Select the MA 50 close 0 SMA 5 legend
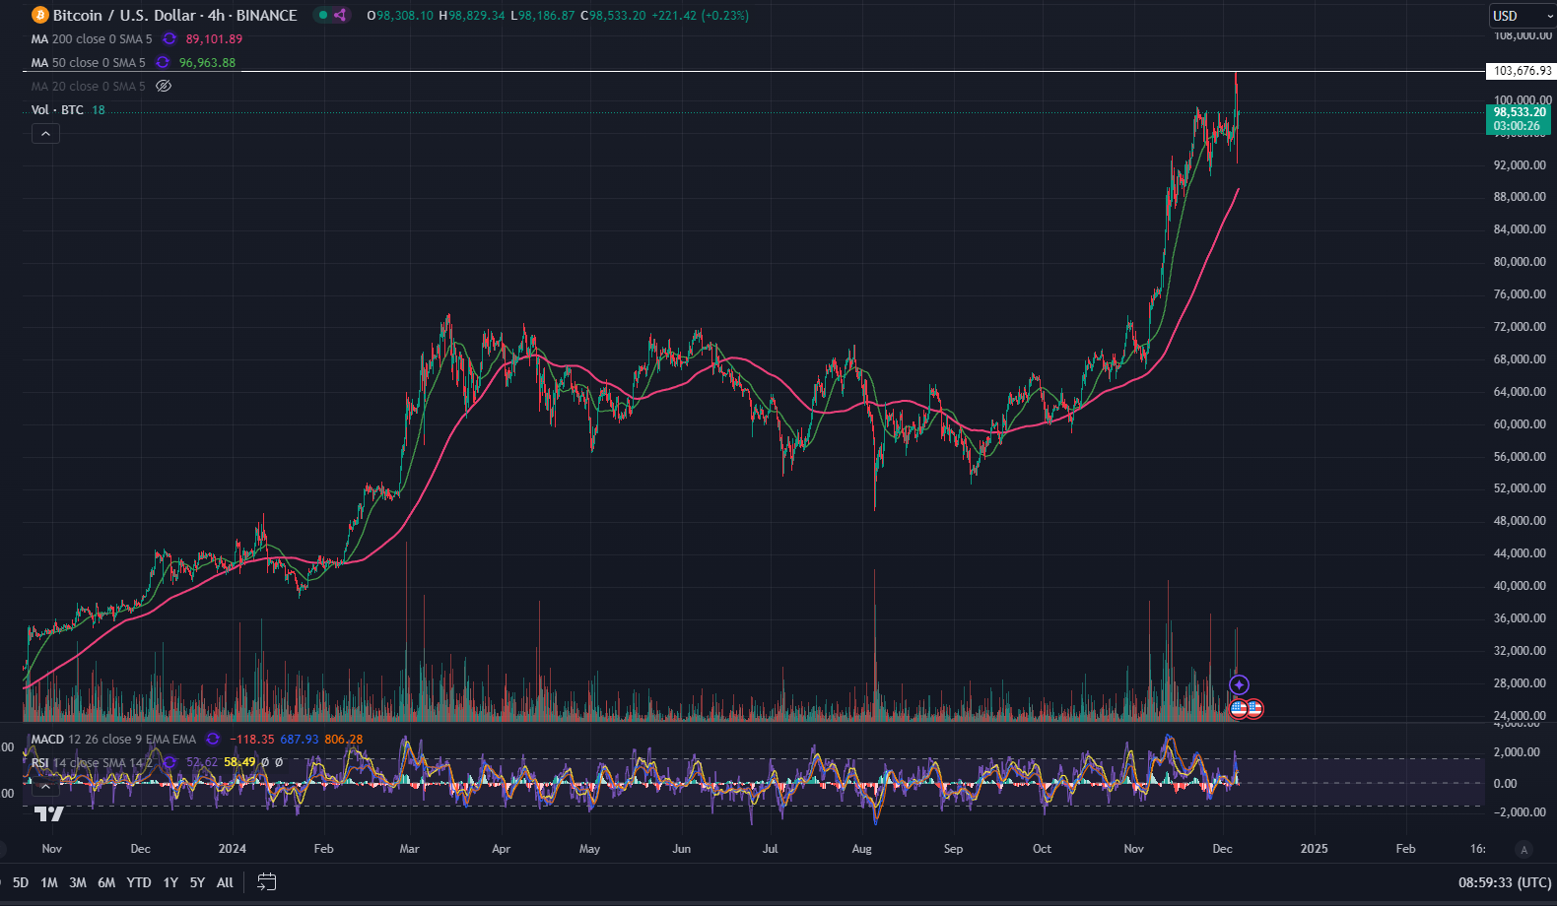This screenshot has height=906, width=1557. [88, 62]
